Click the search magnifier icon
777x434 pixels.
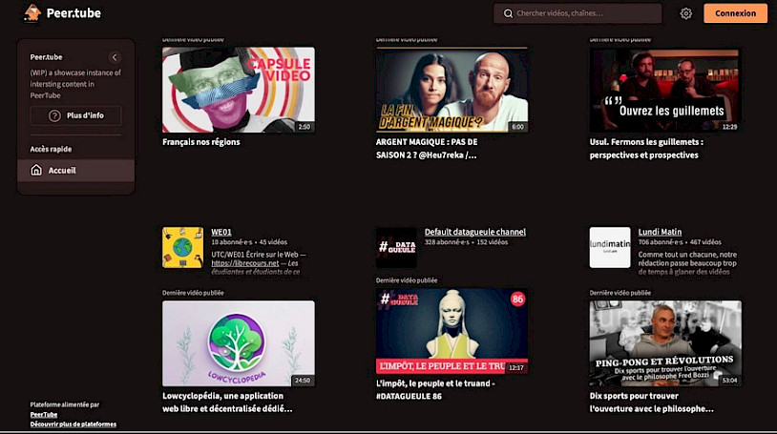point(507,13)
